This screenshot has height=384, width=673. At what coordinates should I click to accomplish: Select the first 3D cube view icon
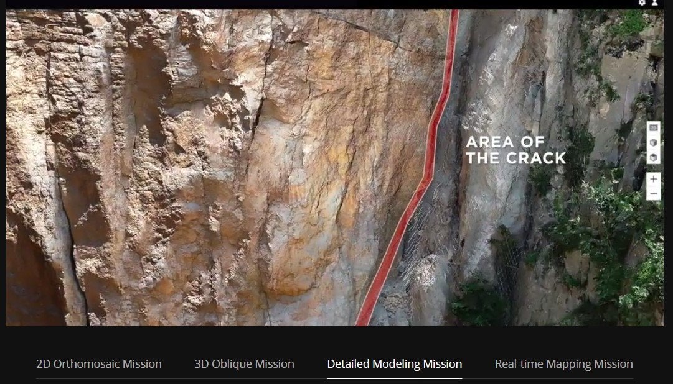(x=653, y=142)
